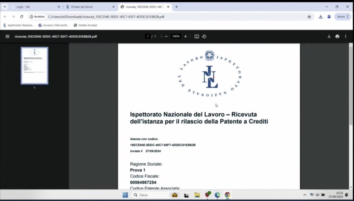Click the istanza code 15ECE94E text
354x201 pixels.
[x=163, y=145]
